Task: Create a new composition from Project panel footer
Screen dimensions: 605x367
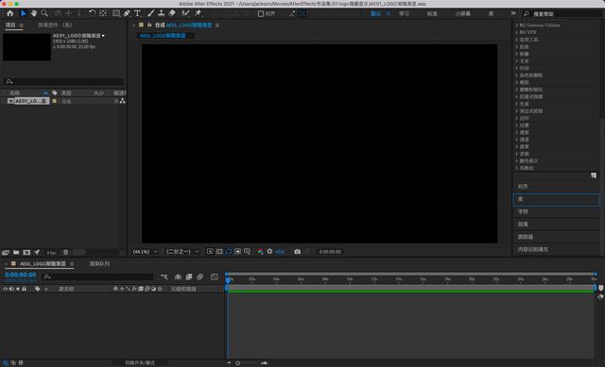Action: [x=26, y=253]
